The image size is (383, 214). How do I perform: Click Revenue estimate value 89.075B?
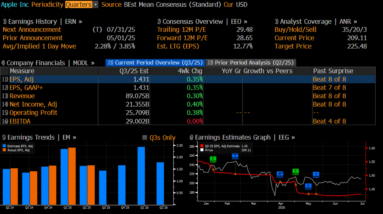pos(137,96)
